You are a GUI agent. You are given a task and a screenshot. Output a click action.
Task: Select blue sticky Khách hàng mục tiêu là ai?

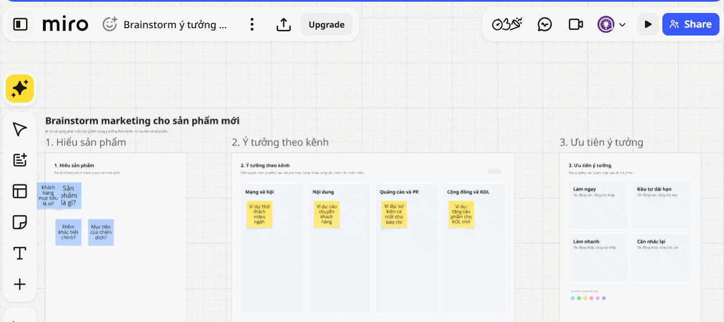(x=47, y=196)
